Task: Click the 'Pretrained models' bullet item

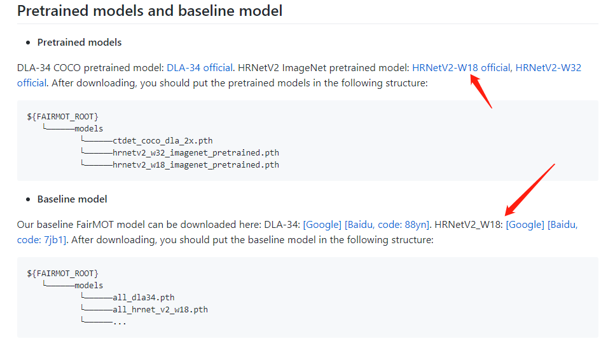Action: tap(79, 43)
